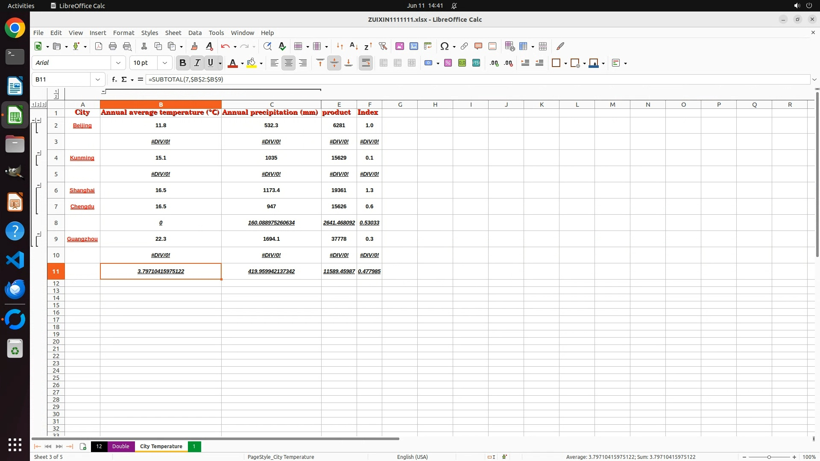The height and width of the screenshot is (461, 820).
Task: Collapse the outline group beside row 6
Action: tap(39, 186)
